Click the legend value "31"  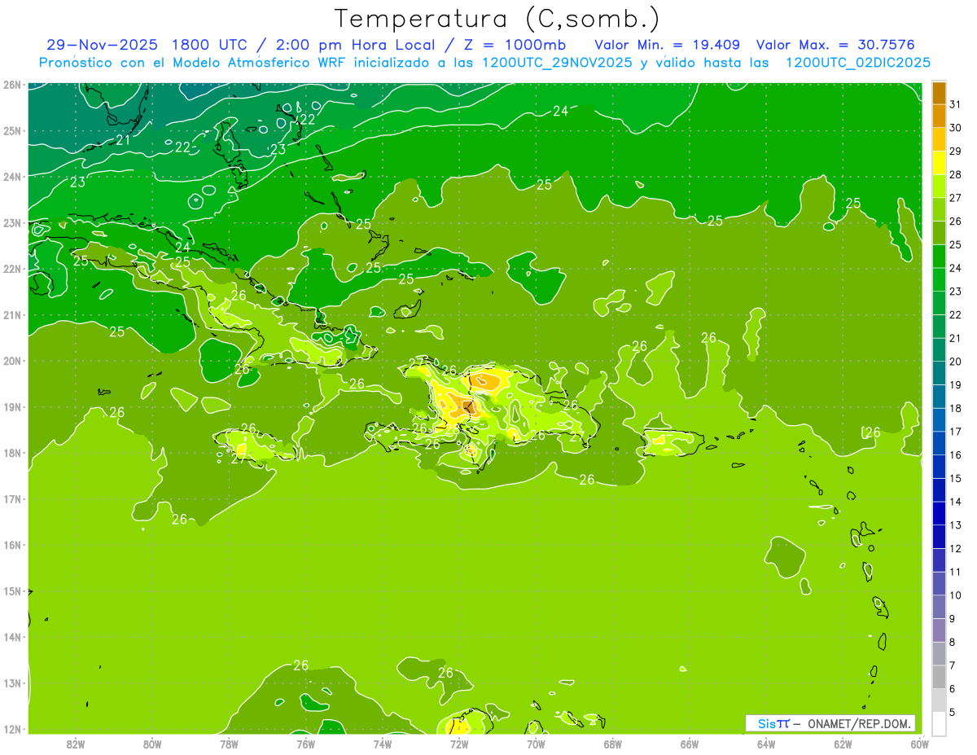coord(955,104)
